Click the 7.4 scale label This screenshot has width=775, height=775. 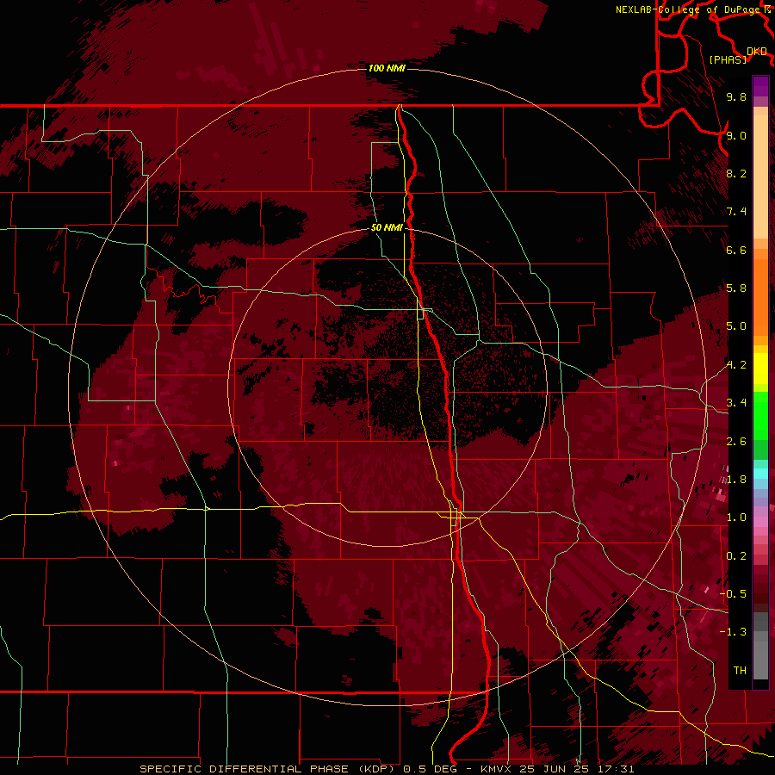click(x=736, y=212)
